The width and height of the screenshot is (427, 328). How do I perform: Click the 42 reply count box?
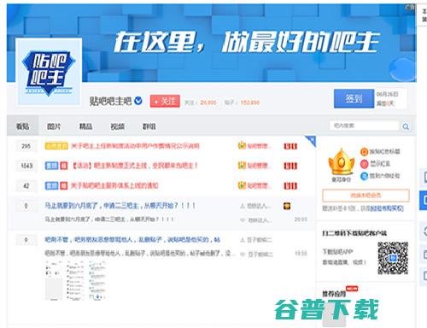tap(26, 185)
